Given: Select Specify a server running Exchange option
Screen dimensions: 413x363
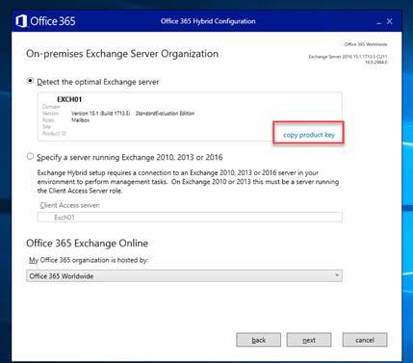Looking at the screenshot, I should 30,156.
